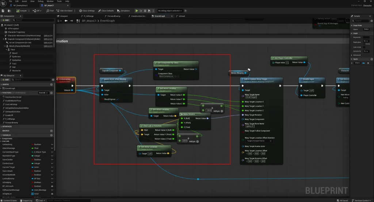The width and height of the screenshot is (374, 202).
Task: Click the Find toolbar icon
Action: [x=50, y=11]
